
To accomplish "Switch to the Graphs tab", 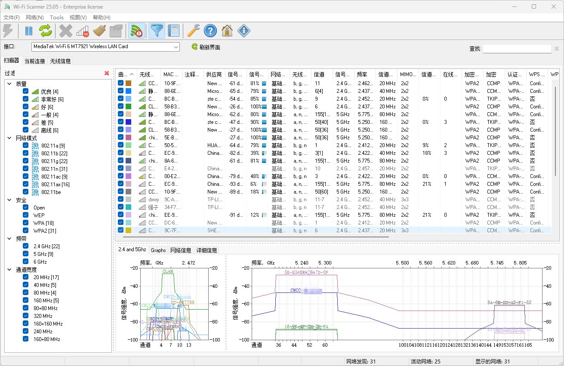I will [158, 250].
